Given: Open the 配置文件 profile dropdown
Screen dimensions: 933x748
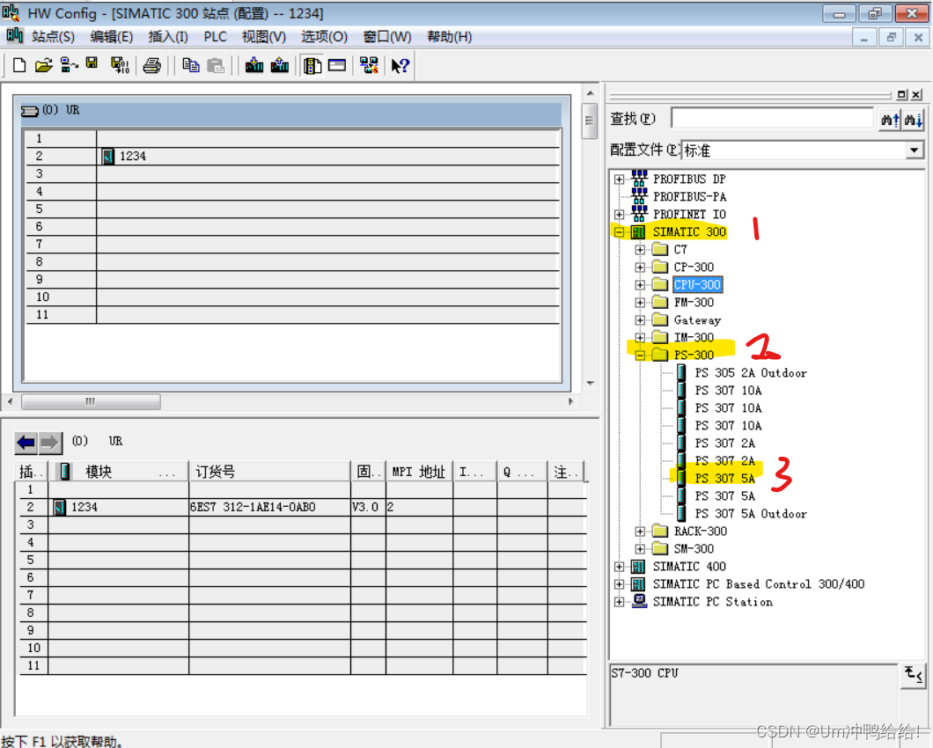Looking at the screenshot, I should tap(915, 150).
